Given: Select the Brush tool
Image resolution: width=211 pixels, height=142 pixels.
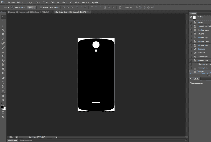Looking at the screenshot, I should pyautogui.click(x=3, y=47).
